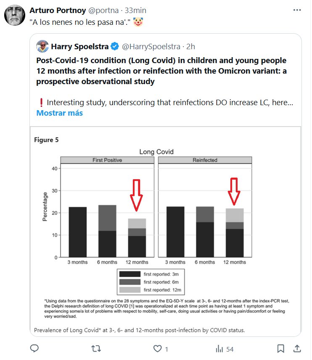
Task: Expand quoted tweet with Mostrar más
Action: pyautogui.click(x=59, y=113)
